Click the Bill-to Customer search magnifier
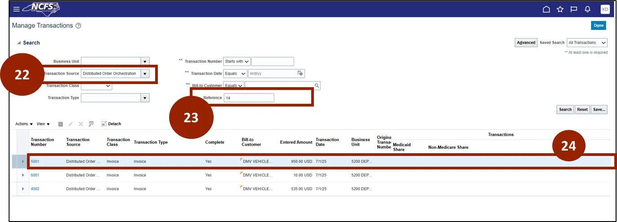 (317, 85)
